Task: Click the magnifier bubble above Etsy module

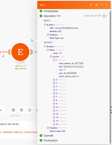Action: coord(32,41)
